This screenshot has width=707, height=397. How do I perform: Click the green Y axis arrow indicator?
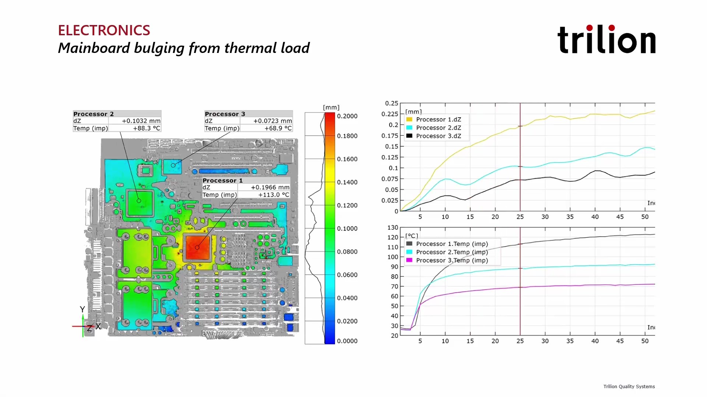[82, 316]
